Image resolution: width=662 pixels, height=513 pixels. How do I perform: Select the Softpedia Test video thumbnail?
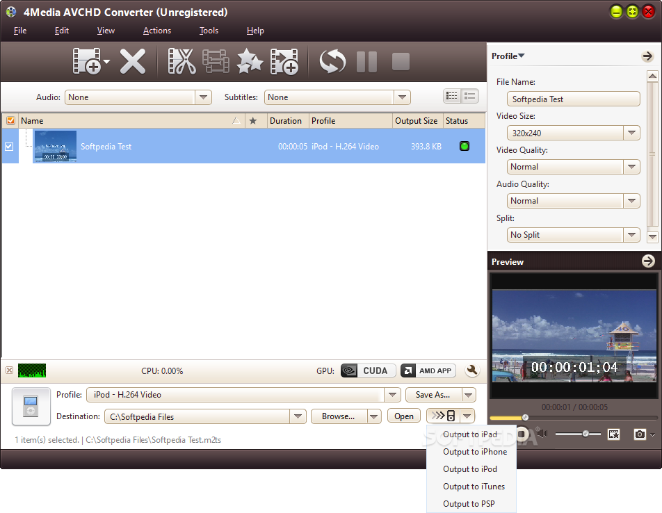56,147
